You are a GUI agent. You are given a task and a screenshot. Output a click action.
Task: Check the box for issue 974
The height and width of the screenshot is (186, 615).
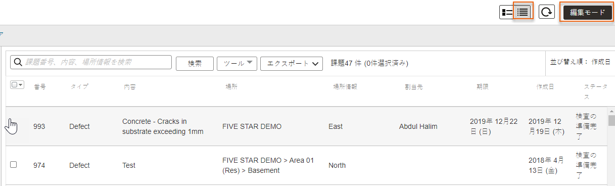coord(14,165)
